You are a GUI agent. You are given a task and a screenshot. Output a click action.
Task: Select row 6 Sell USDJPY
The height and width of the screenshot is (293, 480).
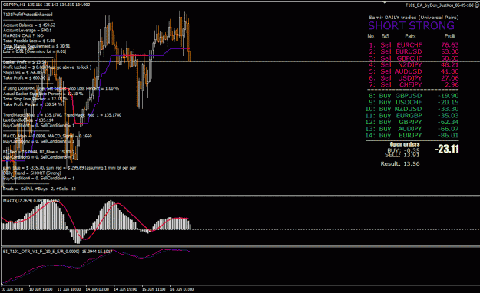[x=414, y=78]
